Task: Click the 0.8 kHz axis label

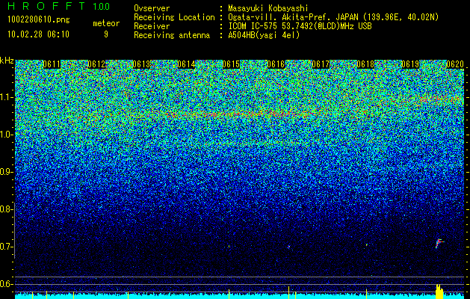Action: [x=5, y=209]
